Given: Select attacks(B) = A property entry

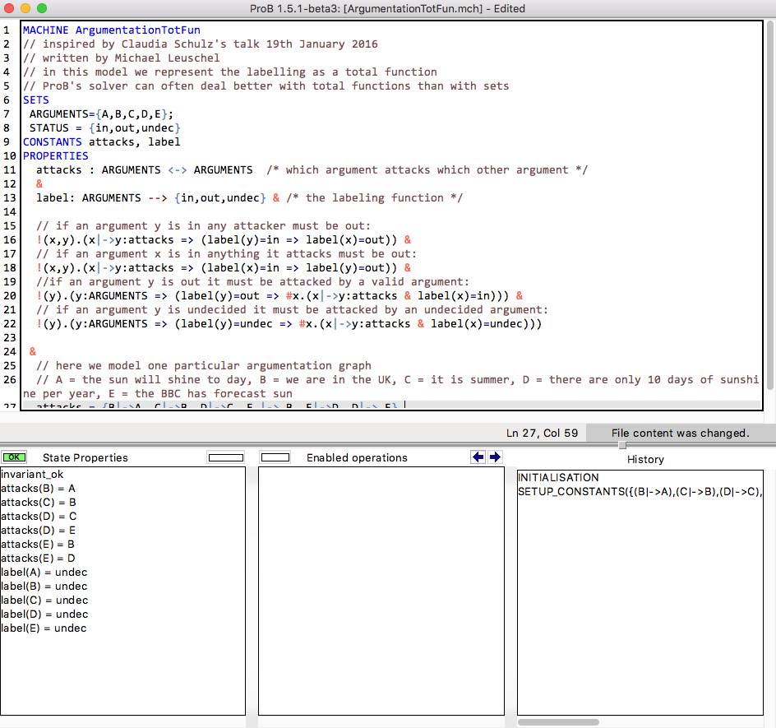Looking at the screenshot, I should pyautogui.click(x=39, y=489).
